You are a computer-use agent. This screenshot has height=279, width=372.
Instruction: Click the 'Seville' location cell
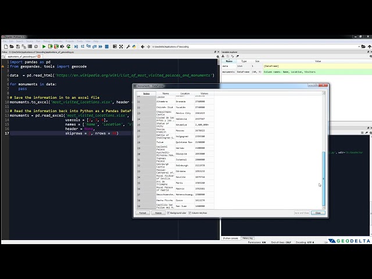click(x=185, y=177)
